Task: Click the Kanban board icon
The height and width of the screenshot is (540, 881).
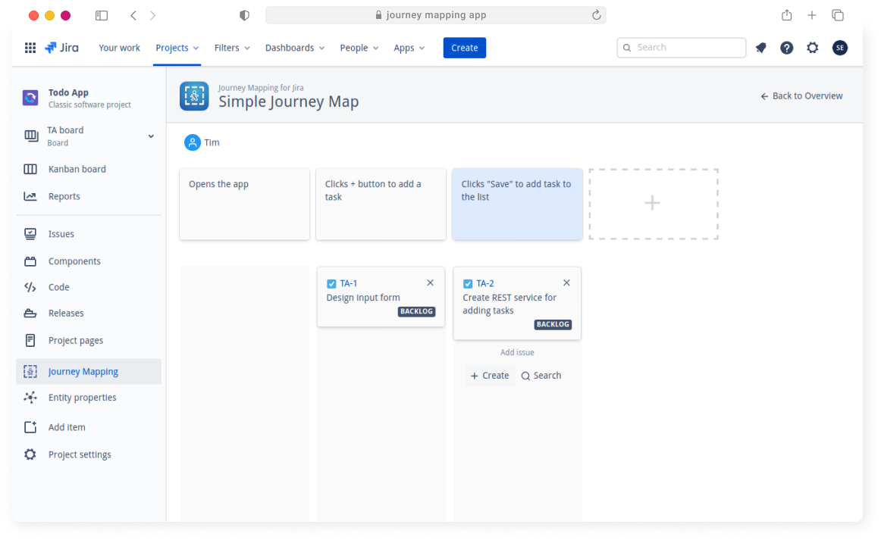Action: click(30, 169)
